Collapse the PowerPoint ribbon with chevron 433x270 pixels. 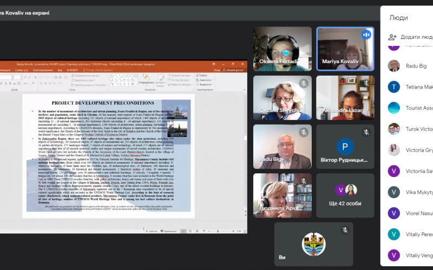point(245,90)
